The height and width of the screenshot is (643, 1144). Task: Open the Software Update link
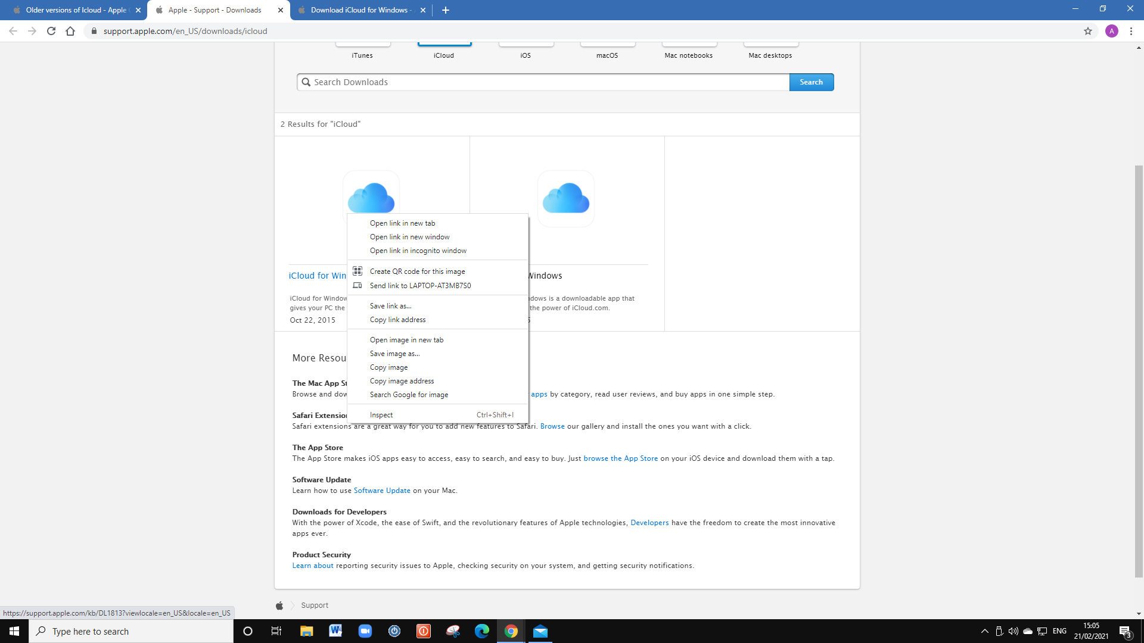pos(382,491)
